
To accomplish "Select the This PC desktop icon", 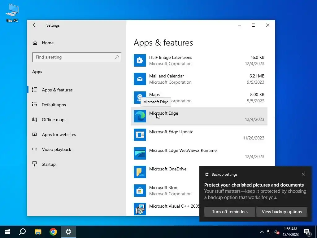I will click(x=12, y=13).
